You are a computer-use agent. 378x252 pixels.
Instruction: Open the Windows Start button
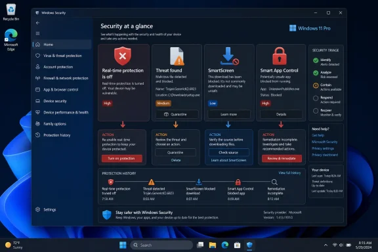pyautogui.click(x=123, y=245)
